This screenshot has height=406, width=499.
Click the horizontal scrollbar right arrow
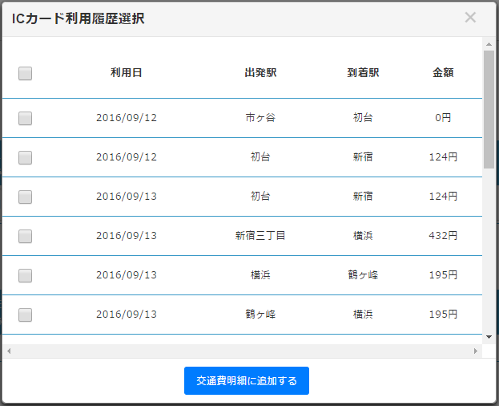click(x=476, y=351)
